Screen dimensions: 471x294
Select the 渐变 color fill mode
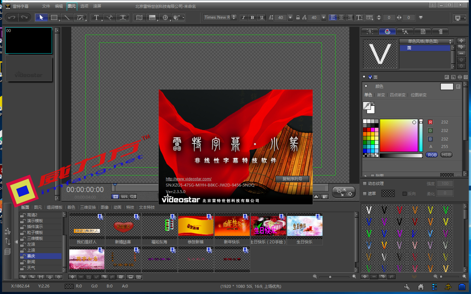[x=381, y=95]
